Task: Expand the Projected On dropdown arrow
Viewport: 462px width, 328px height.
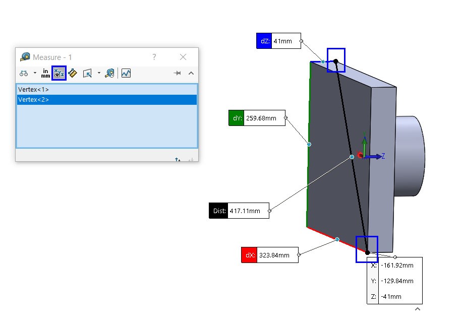Action: [x=99, y=73]
